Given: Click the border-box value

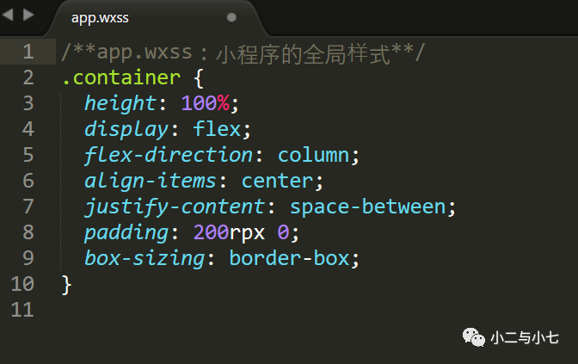Looking at the screenshot, I should tap(289, 258).
